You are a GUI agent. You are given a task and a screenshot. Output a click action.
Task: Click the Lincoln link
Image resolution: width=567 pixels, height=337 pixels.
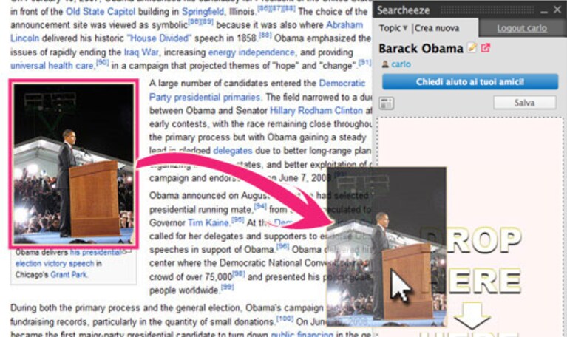(x=24, y=38)
